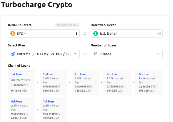
Task: Open the U.S. Dollar borrowed ticker dropdown
Action: tap(127, 33)
